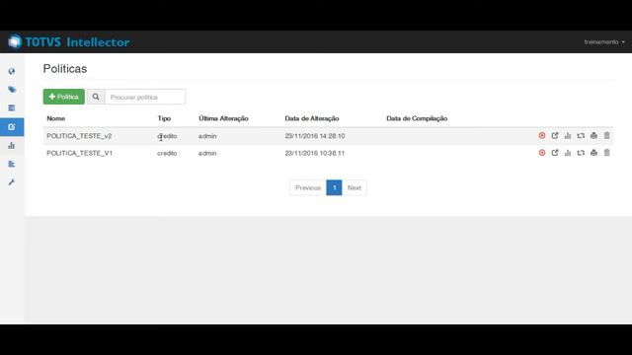
Task: Click the Políticas page heading
Action: coord(65,69)
